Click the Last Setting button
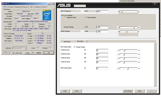161x97 pixels. [128, 91]
